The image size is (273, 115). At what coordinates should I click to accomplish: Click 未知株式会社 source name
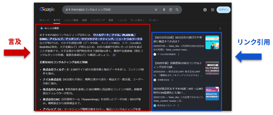click(x=163, y=80)
